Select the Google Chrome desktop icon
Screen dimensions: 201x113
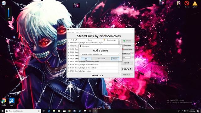(4, 102)
